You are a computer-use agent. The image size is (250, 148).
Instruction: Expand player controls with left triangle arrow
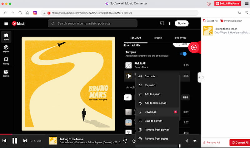[187, 141]
